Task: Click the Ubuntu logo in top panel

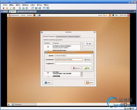Action: pos(9,15)
